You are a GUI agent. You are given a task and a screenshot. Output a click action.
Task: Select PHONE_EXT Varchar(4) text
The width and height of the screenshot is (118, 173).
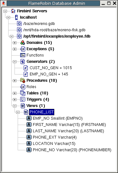tap(55, 137)
